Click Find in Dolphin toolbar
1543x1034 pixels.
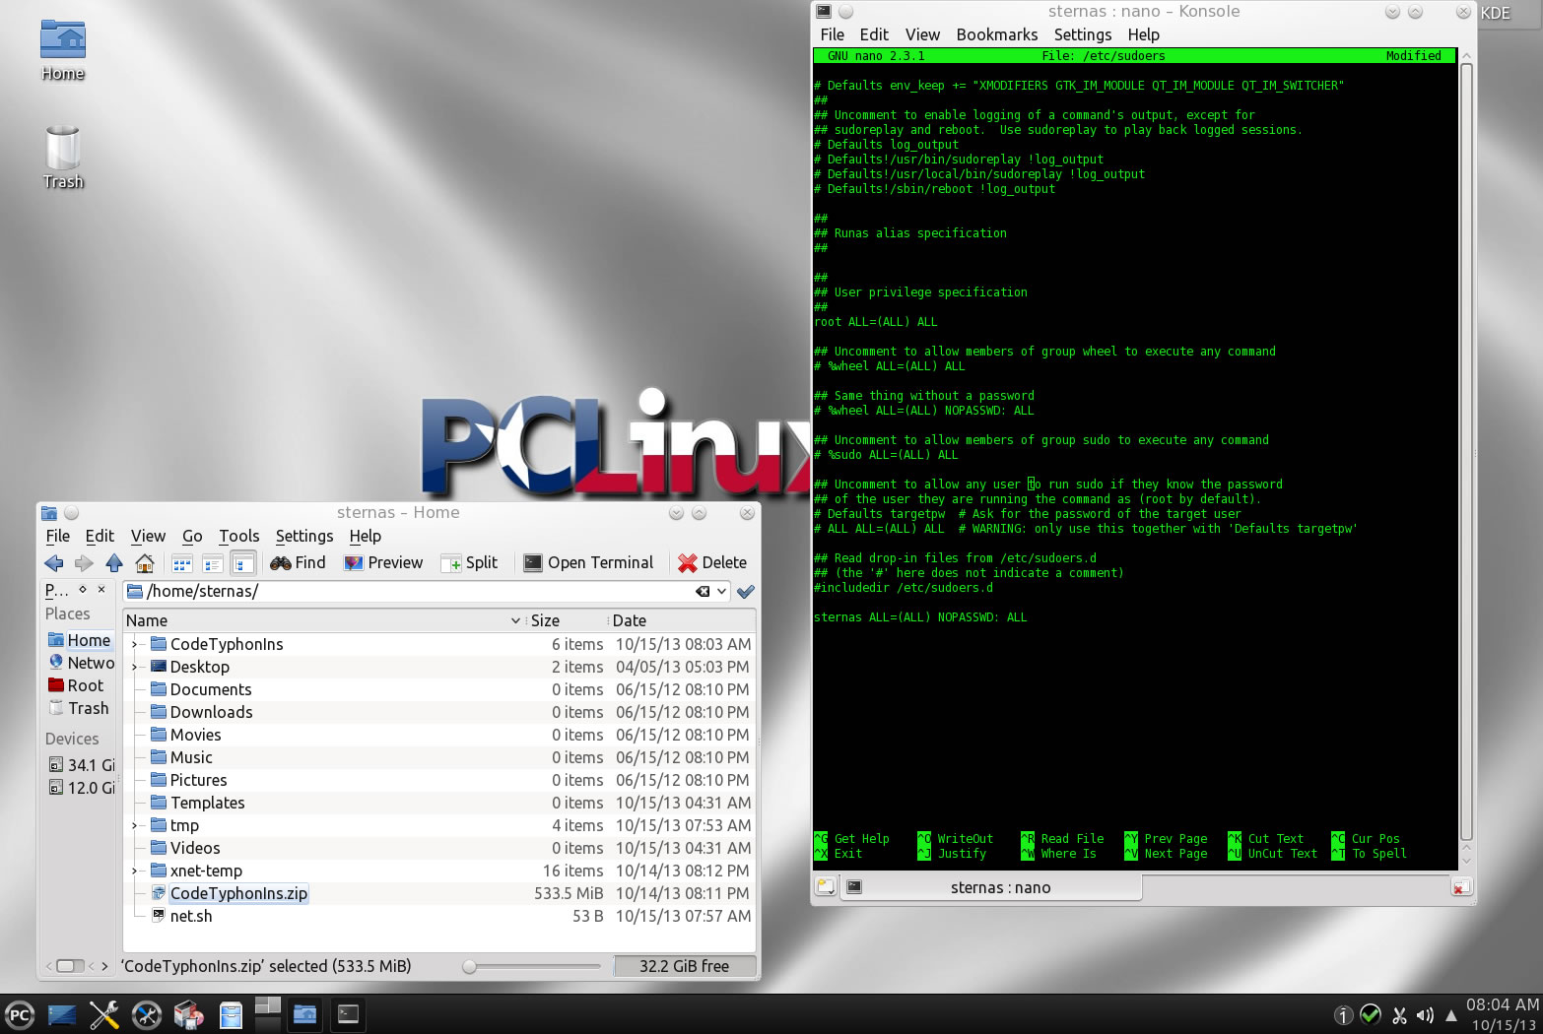coord(298,563)
